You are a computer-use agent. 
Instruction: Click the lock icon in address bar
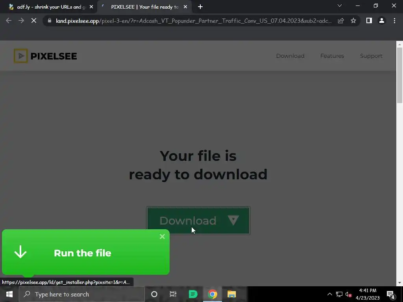pyautogui.click(x=50, y=20)
